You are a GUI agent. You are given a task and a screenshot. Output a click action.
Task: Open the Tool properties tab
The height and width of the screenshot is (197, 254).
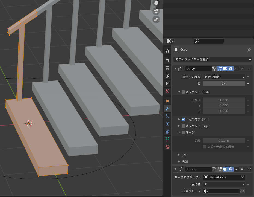pos(167,50)
